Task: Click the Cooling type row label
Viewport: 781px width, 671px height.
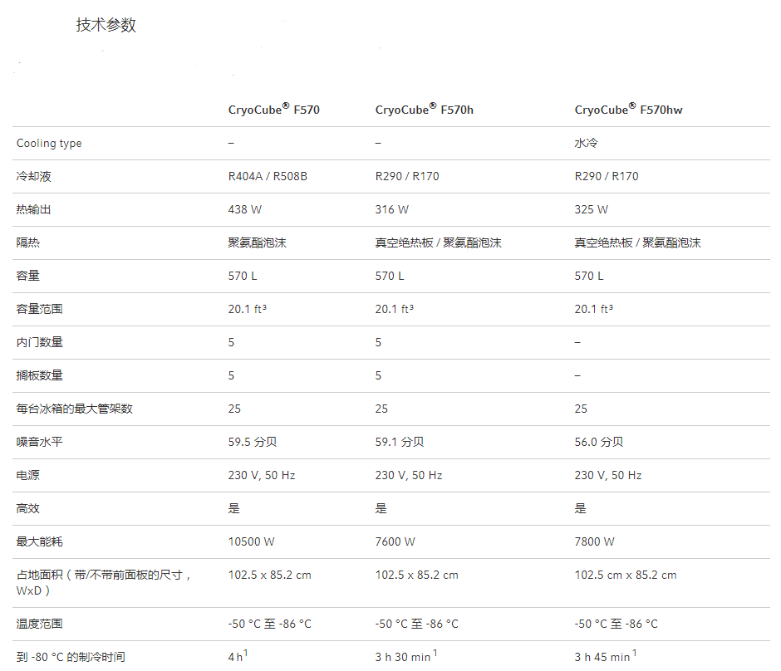Action: [49, 143]
